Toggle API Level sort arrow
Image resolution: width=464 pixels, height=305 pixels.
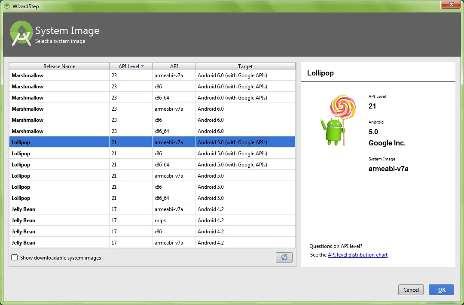142,66
